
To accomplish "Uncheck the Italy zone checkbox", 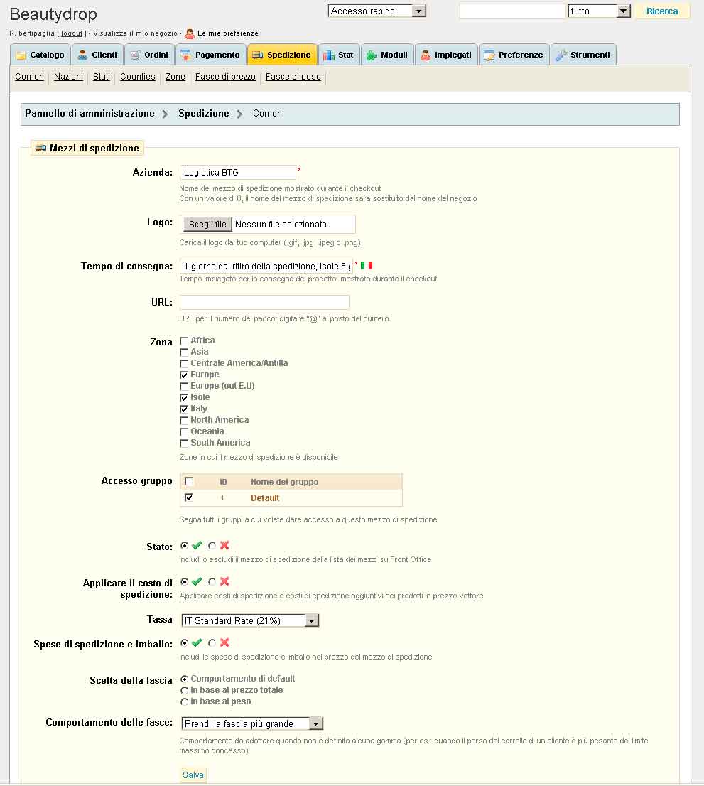I will coord(184,409).
